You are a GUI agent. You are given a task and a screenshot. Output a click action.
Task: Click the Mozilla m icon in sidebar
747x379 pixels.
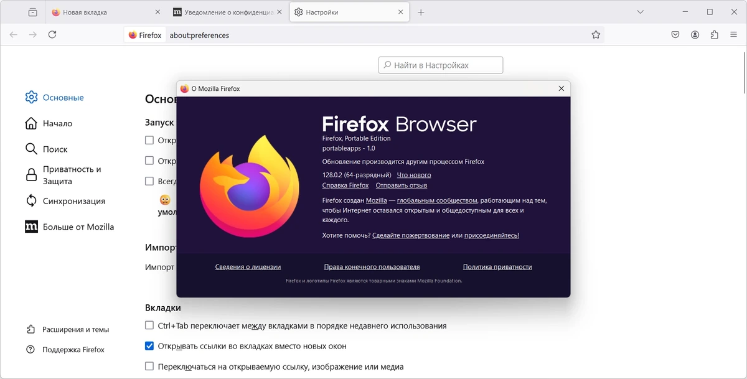point(31,227)
